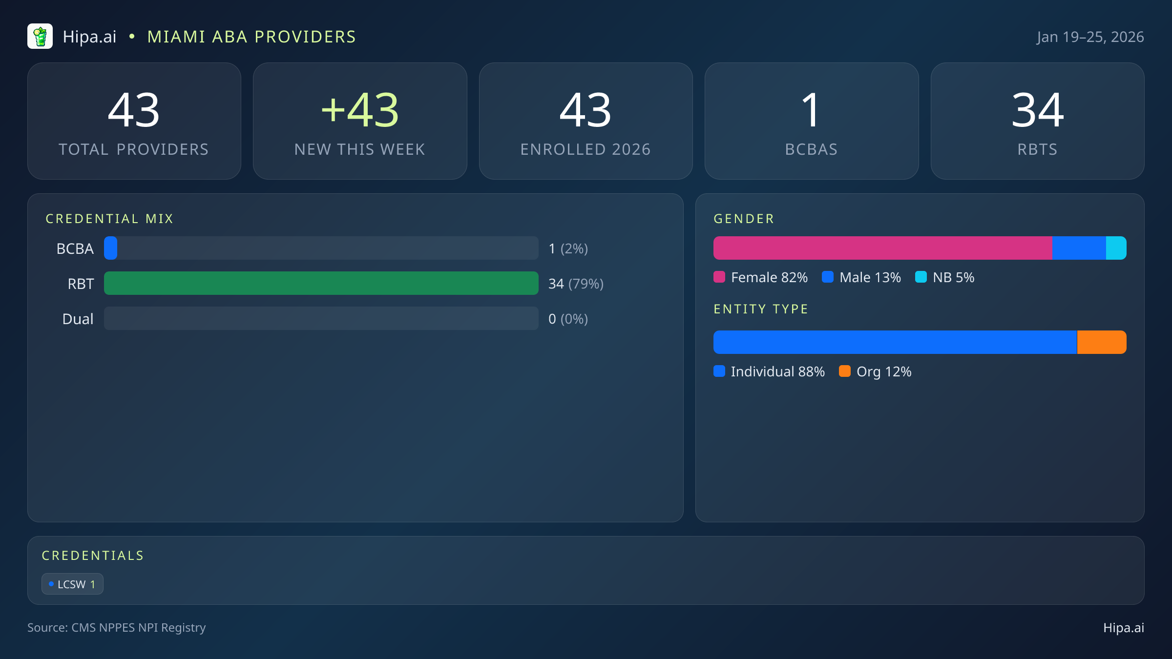Click the empty Dual credential bar

coord(321,318)
